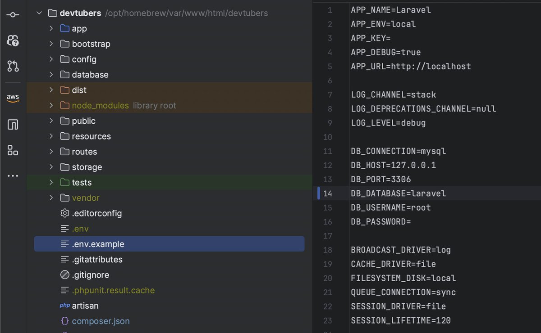Open the .editorconfig file
Viewport: 541px width, 333px height.
(x=97, y=213)
